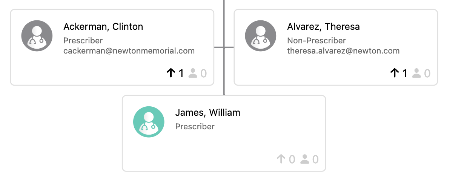
Task: Click person icon on Alvarez card
Action: point(416,73)
